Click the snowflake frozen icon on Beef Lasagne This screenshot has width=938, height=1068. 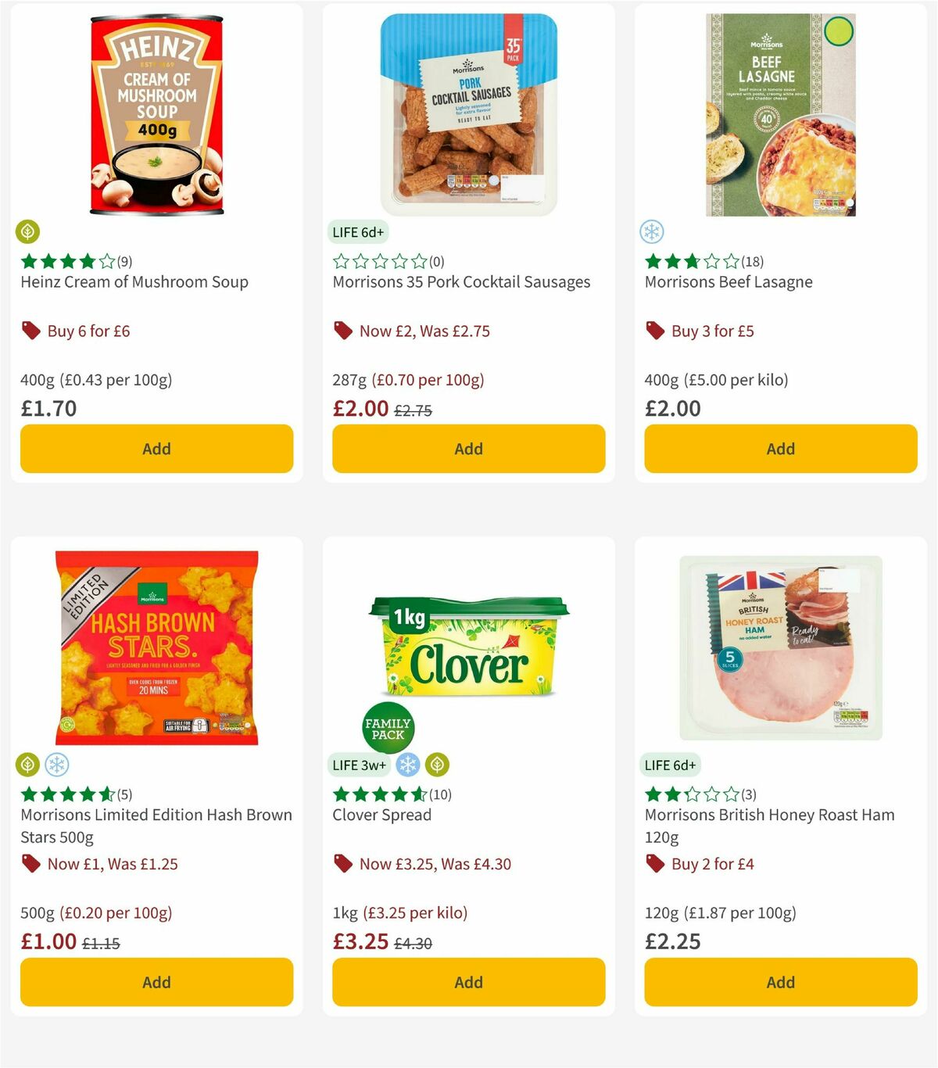tap(652, 232)
